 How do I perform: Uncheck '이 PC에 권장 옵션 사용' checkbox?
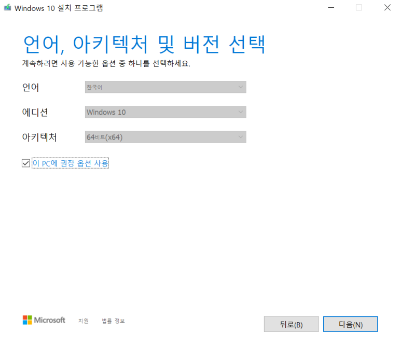point(25,163)
